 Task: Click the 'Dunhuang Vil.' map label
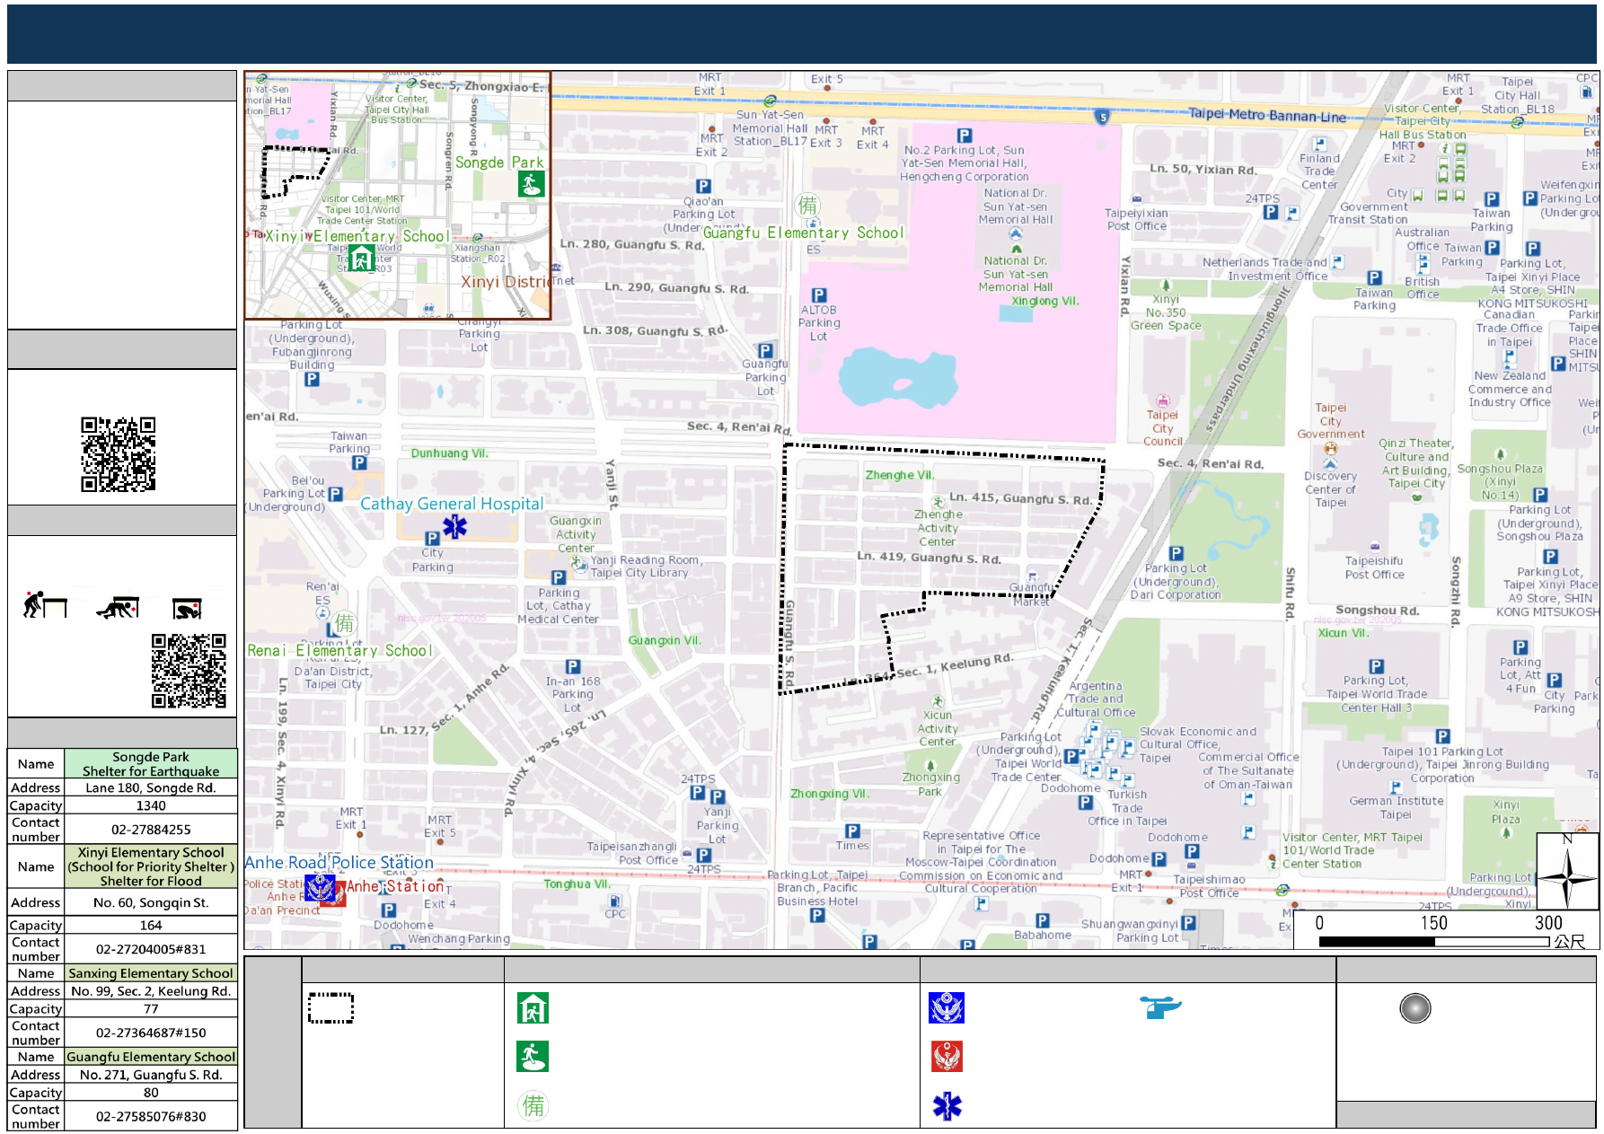449,453
